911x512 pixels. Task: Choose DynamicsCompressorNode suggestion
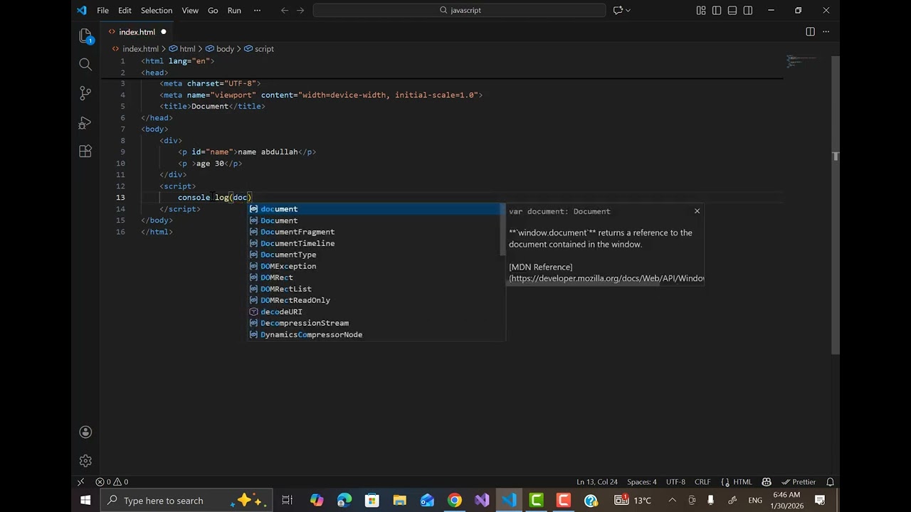click(375, 334)
